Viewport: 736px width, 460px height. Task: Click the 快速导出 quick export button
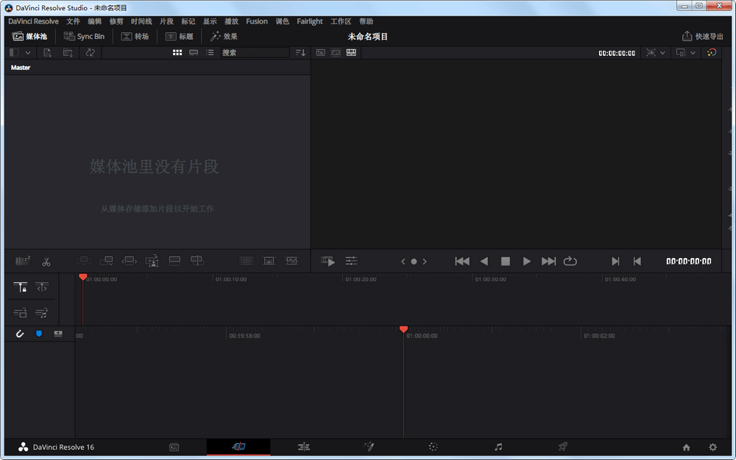703,36
